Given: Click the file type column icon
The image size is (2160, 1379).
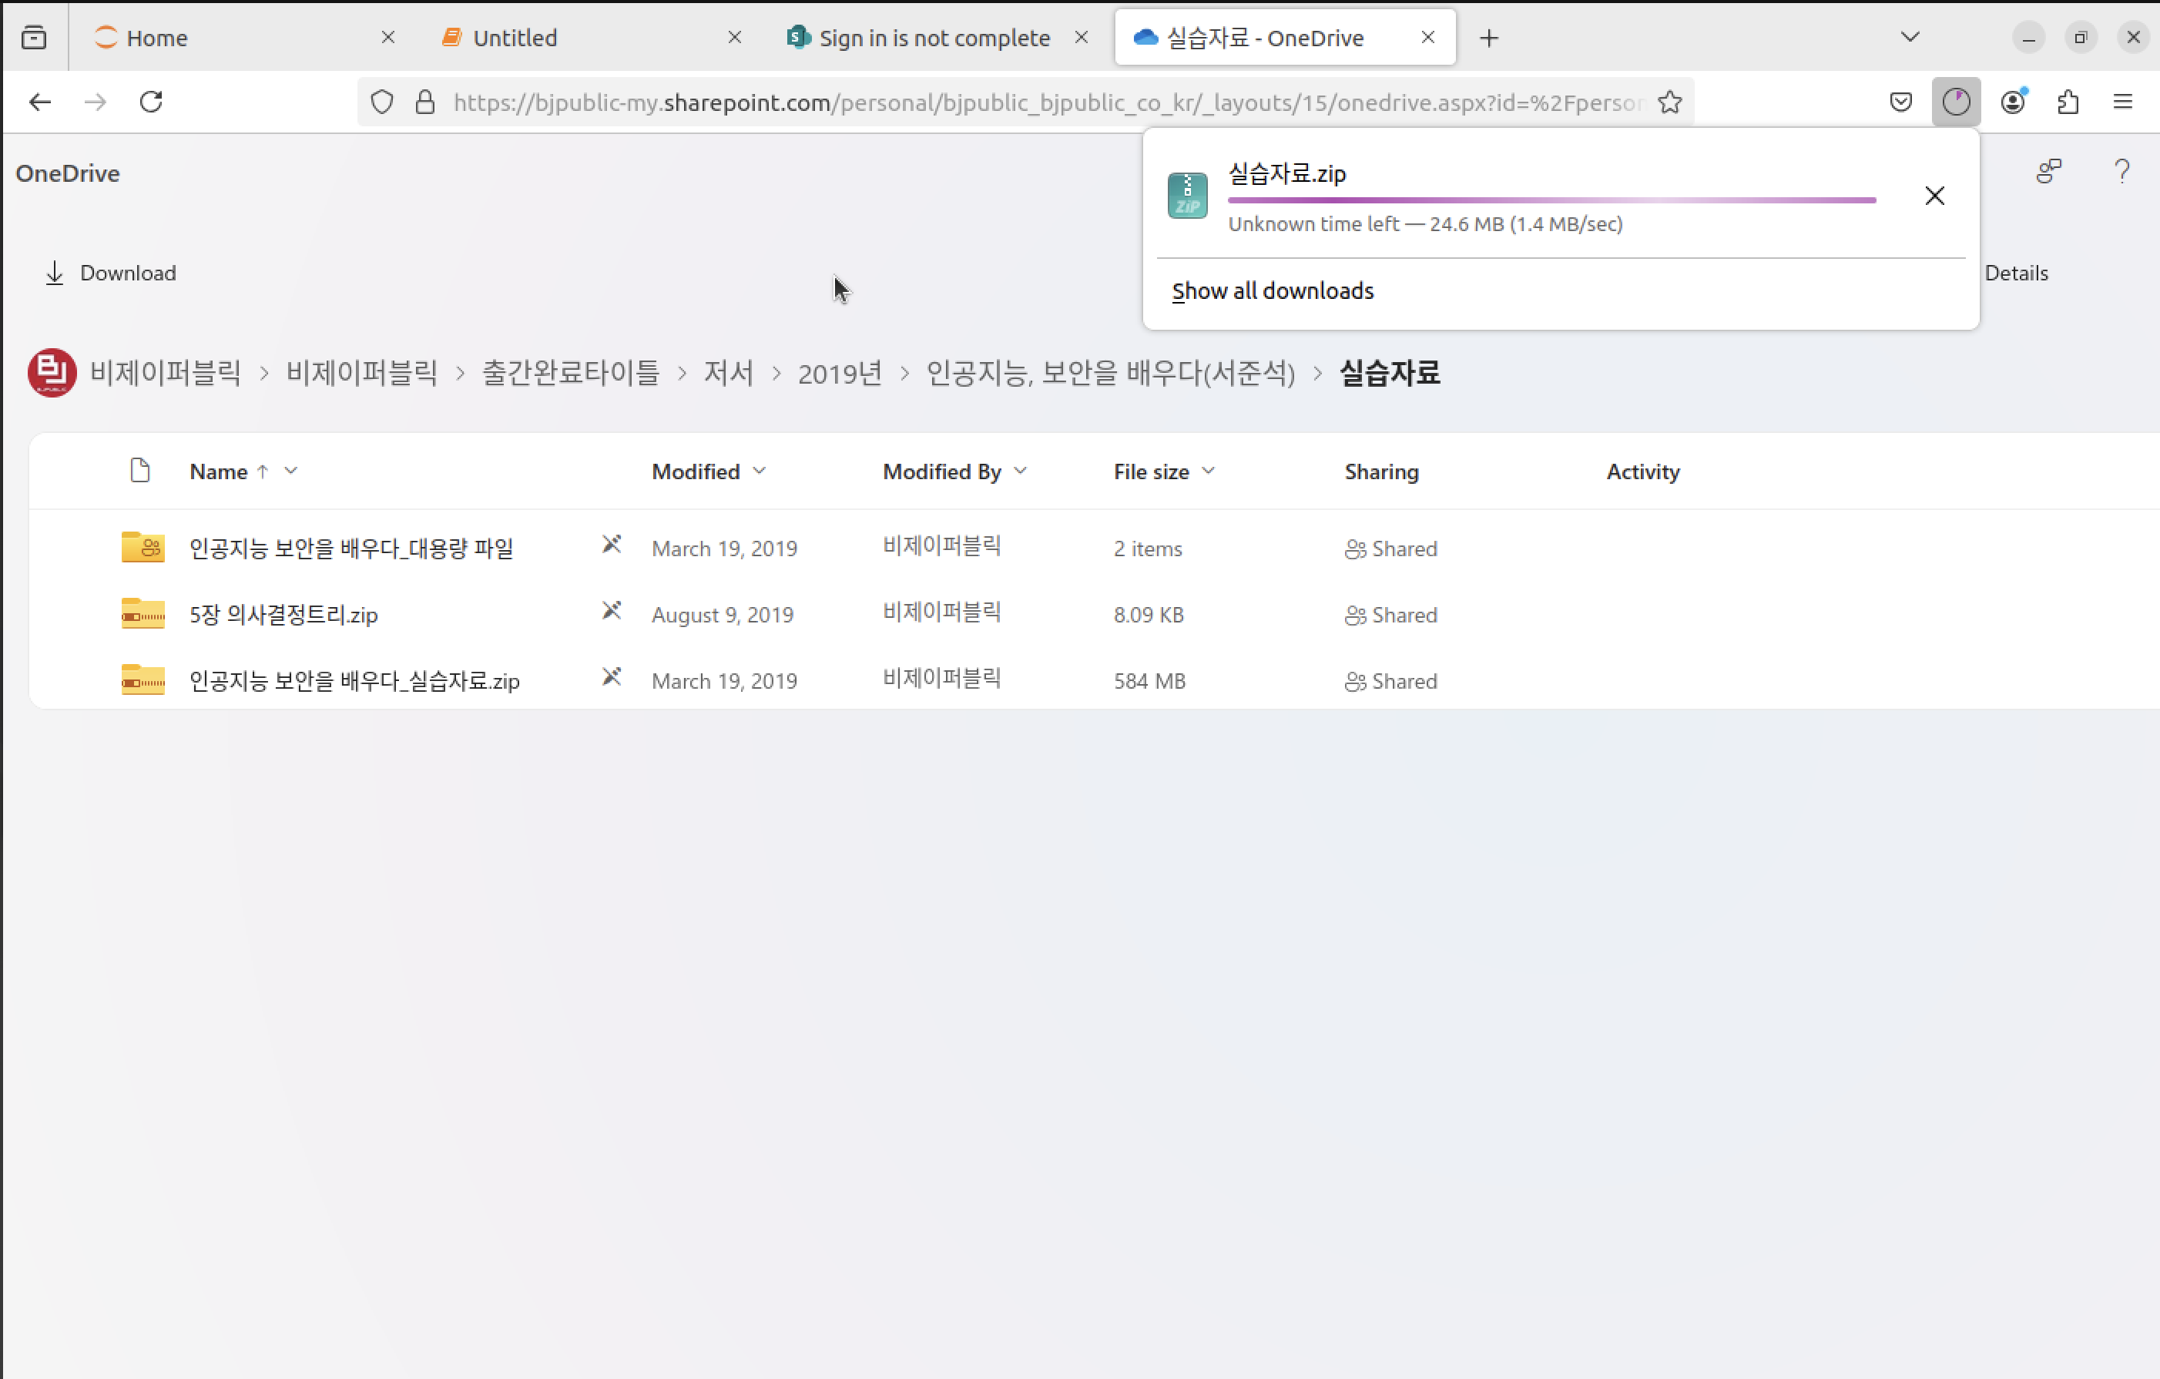Looking at the screenshot, I should (x=140, y=470).
